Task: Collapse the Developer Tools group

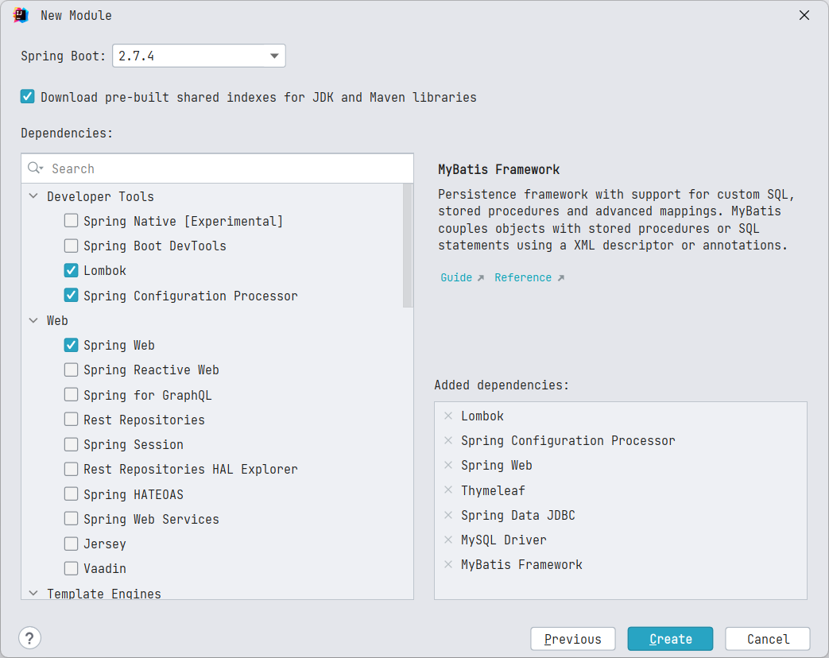Action: pos(33,196)
